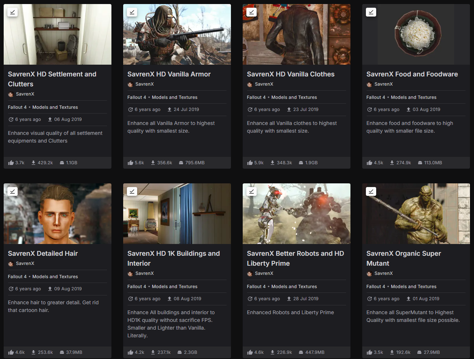Tick the checkbox on SavrenX Organic Super Mutant card
474x359 pixels.
click(371, 191)
